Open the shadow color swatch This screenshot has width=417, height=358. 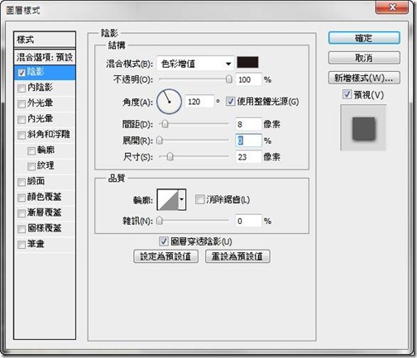click(x=247, y=62)
